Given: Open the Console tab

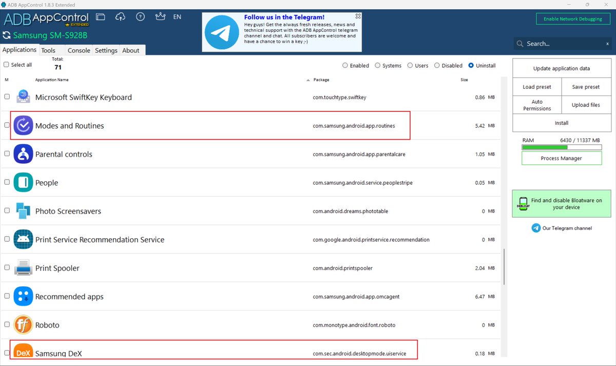Looking at the screenshot, I should [79, 50].
